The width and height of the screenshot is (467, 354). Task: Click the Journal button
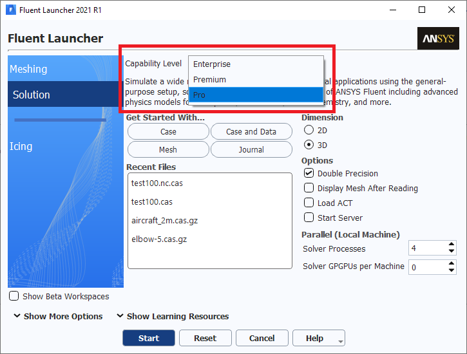[251, 149]
